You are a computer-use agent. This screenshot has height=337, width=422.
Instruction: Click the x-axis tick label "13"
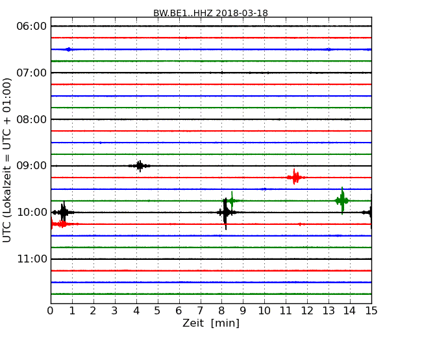[x=329, y=310]
